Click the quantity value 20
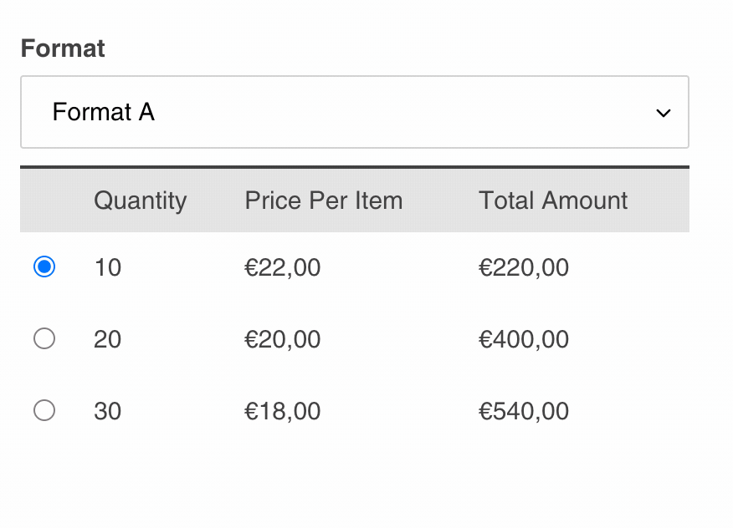The width and height of the screenshot is (733, 528). point(107,339)
